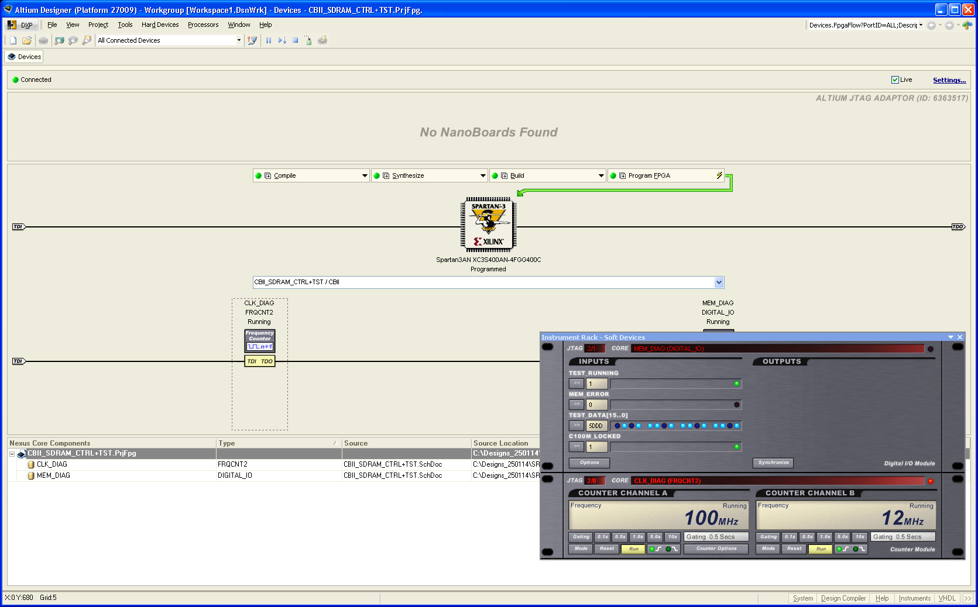
Task: Open the All Connected Devices dropdown
Action: point(239,40)
